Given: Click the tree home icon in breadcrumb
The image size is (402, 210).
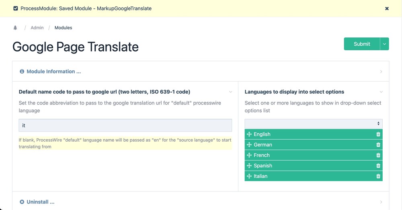Looking at the screenshot, I should pos(15,28).
